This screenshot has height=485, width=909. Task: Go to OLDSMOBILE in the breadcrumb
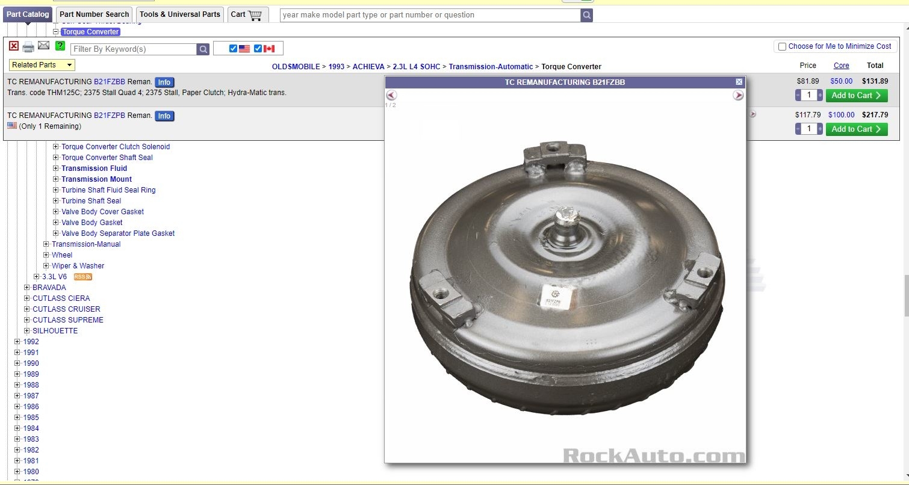tap(296, 67)
